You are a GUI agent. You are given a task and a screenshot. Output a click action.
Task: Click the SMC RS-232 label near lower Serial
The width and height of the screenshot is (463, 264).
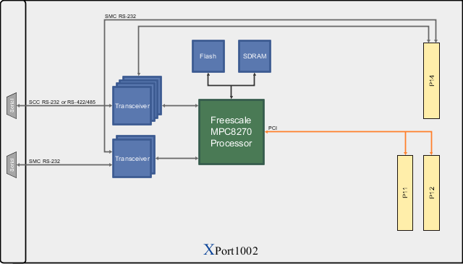[x=44, y=162]
